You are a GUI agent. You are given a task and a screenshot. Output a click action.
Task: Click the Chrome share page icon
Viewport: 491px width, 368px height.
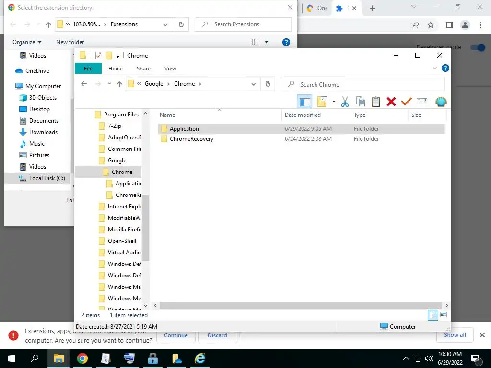tap(415, 25)
